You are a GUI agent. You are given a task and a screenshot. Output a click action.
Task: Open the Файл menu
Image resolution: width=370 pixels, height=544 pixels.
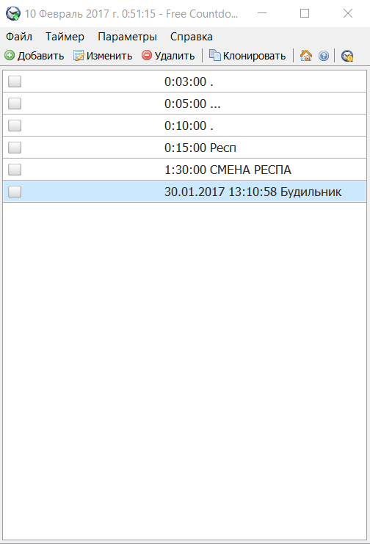click(19, 37)
